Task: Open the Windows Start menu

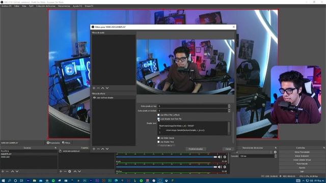Action: [3, 181]
